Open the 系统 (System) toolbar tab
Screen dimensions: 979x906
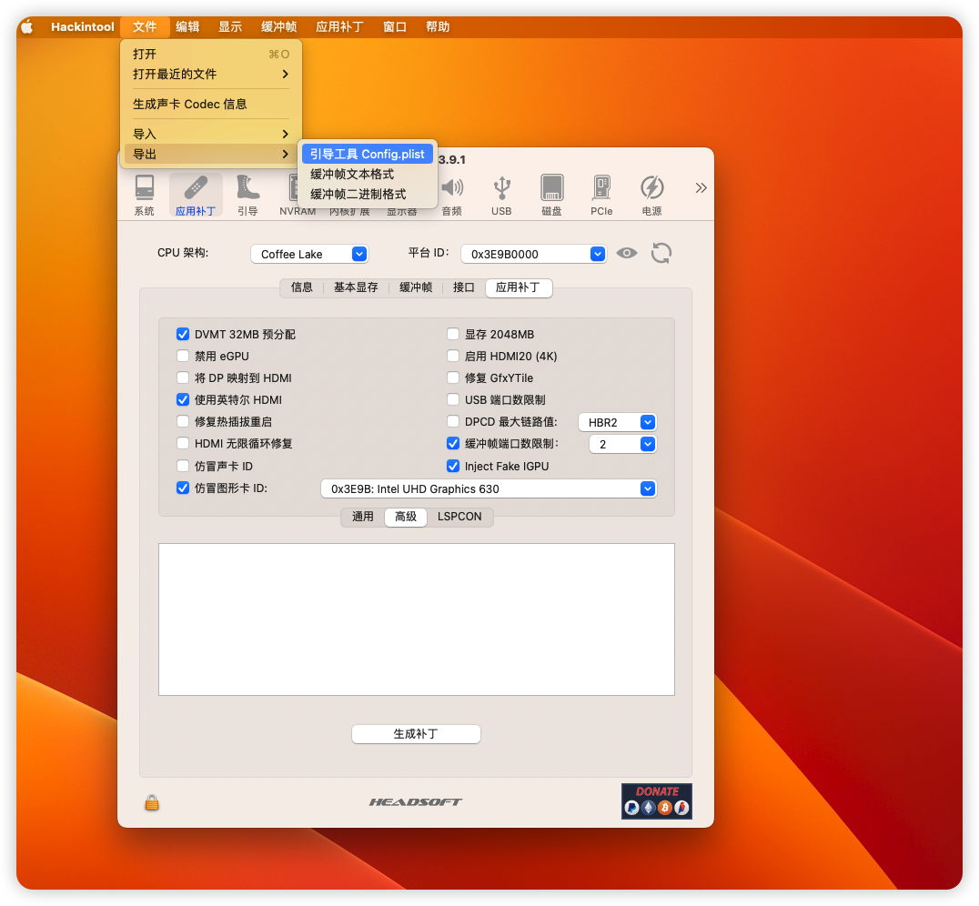(145, 195)
